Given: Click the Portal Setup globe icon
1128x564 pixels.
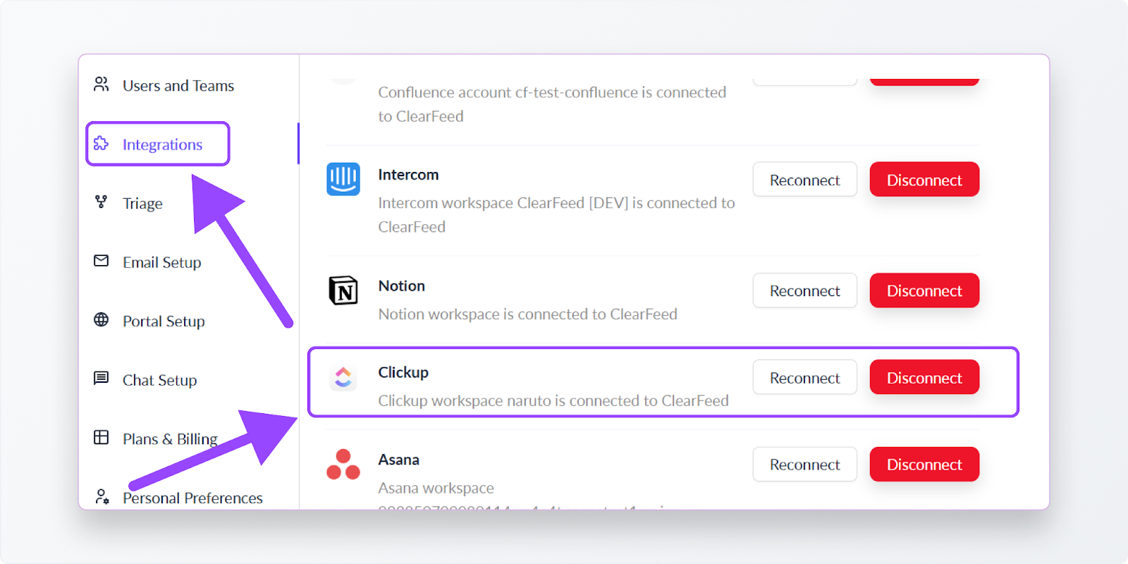Looking at the screenshot, I should click(102, 319).
